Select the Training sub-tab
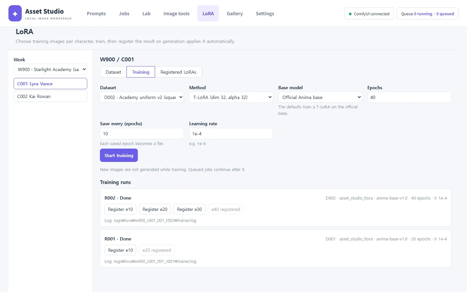 point(141,72)
